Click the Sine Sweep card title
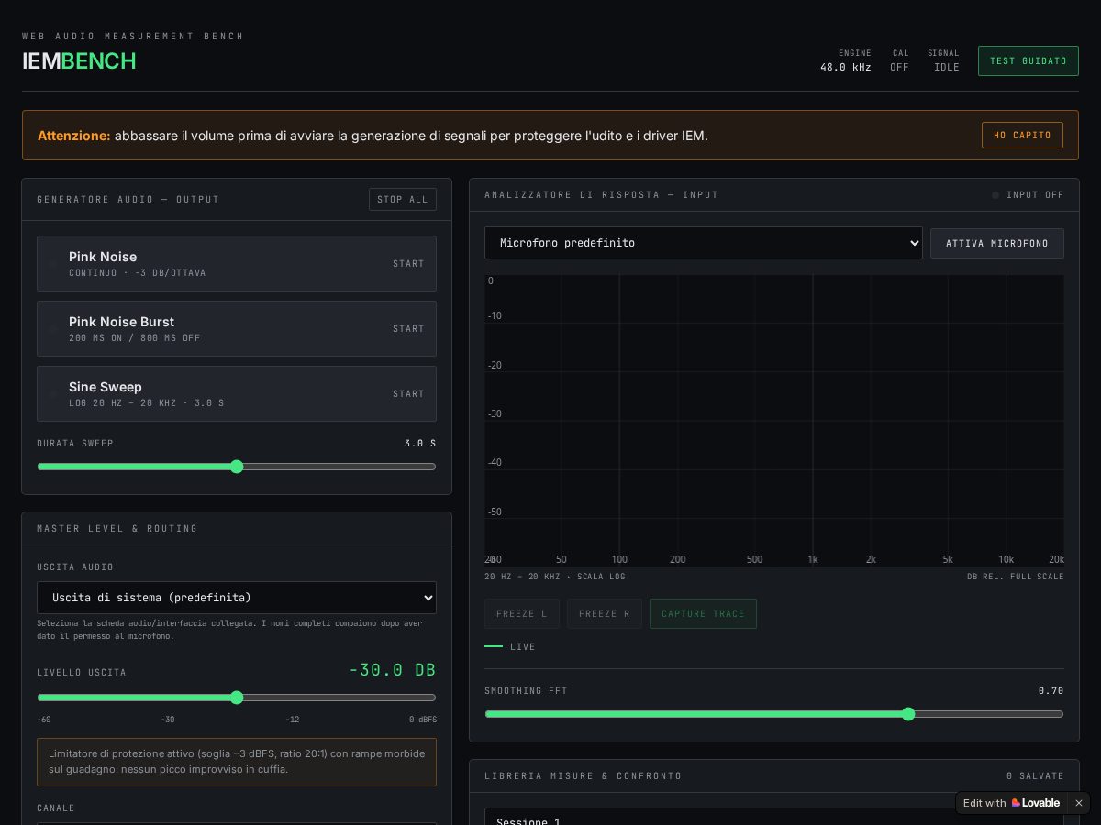The image size is (1101, 825). pos(106,387)
